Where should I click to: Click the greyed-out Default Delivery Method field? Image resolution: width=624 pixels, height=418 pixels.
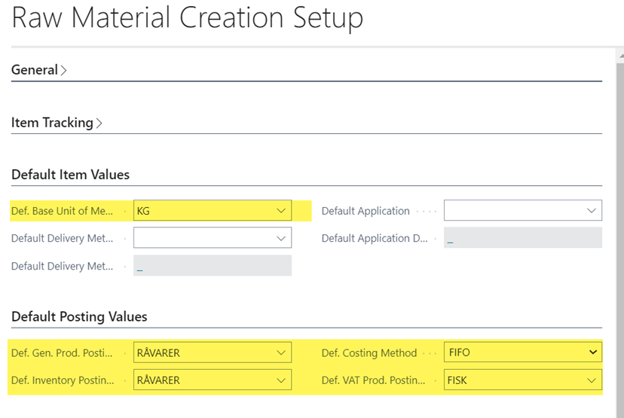(212, 266)
